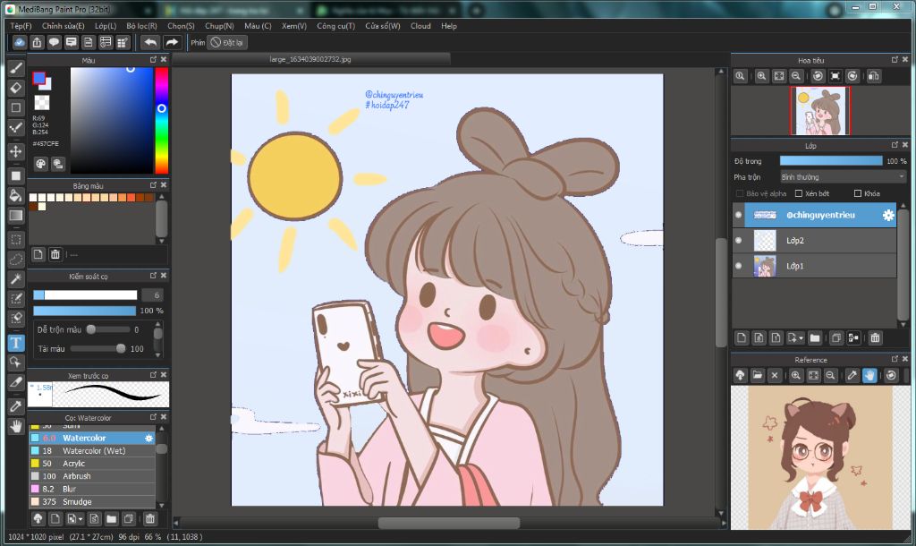Adjust the Độ trong opacity slider
The width and height of the screenshot is (916, 546).
click(x=831, y=161)
